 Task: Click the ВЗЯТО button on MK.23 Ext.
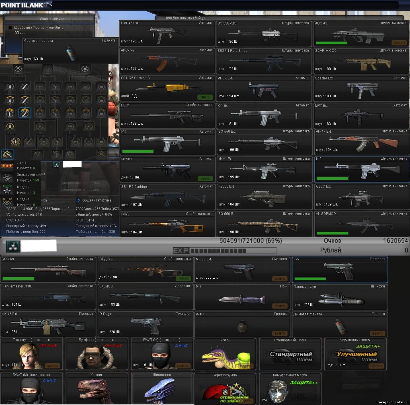(x=280, y=279)
